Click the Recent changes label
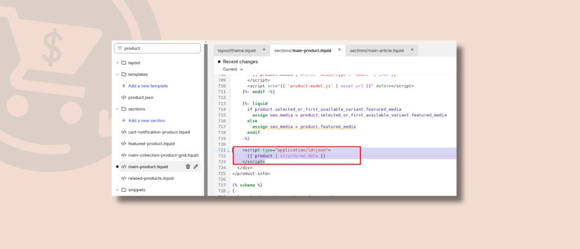 coord(241,62)
